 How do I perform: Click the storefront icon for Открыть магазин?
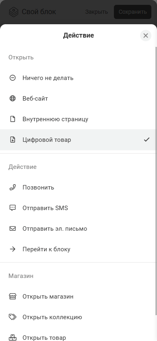click(12, 297)
